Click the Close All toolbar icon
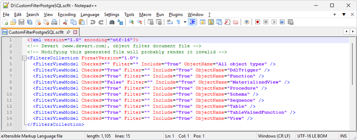 click(46, 22)
